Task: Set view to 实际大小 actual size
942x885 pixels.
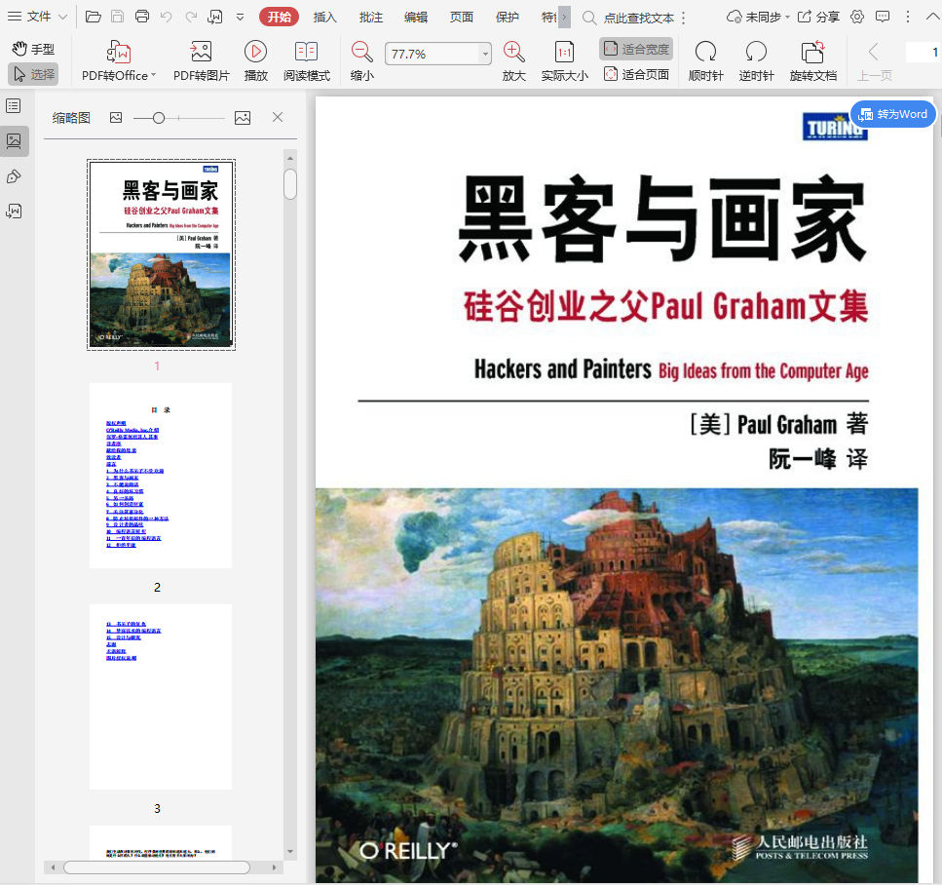Action: (x=564, y=60)
